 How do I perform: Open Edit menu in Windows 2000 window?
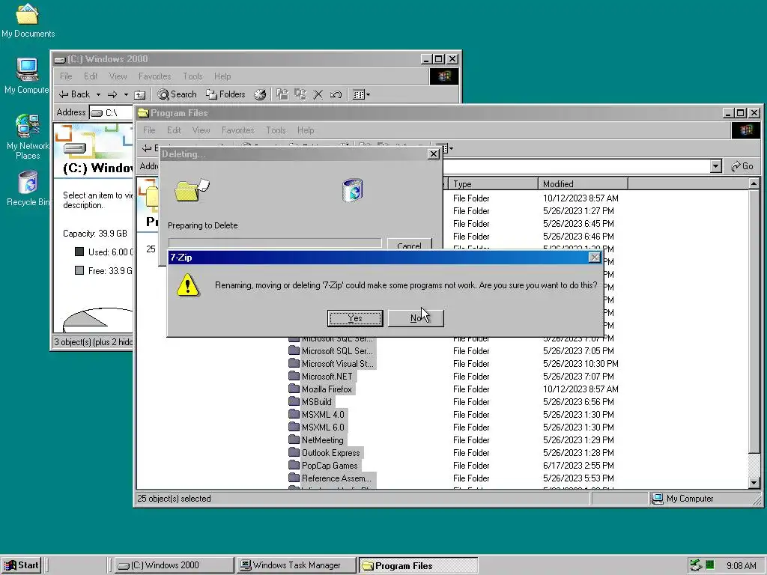tap(91, 76)
